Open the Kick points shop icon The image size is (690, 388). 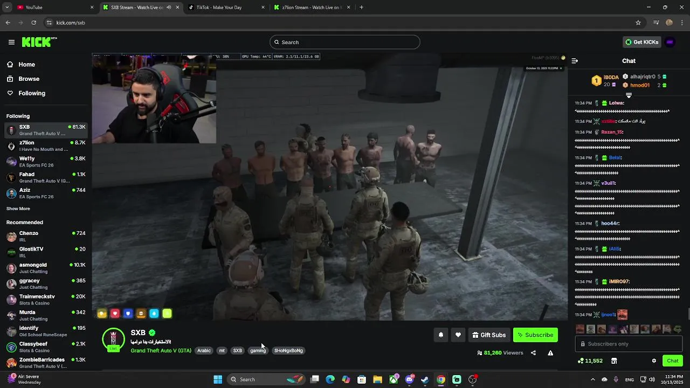point(613,361)
